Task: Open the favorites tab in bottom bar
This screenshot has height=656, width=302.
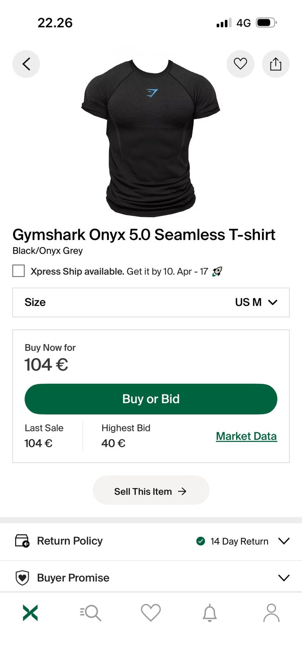Action: click(151, 613)
